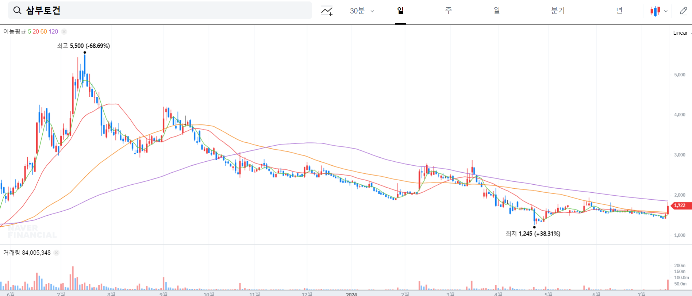Click the 삼부토건 search field
Screen dimensions: 692x296
point(160,10)
